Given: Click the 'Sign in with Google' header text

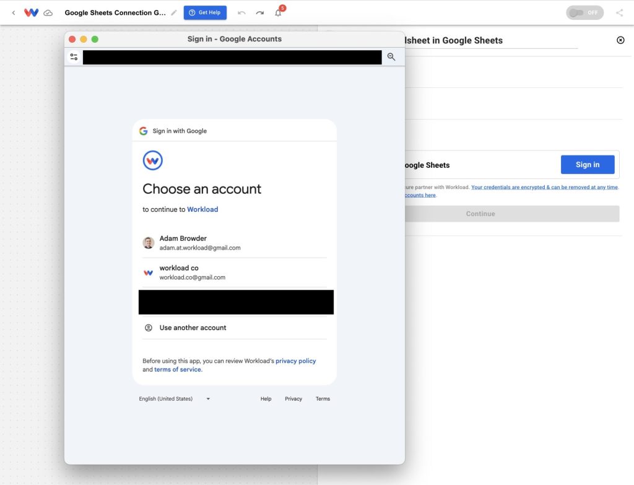Looking at the screenshot, I should (x=180, y=131).
